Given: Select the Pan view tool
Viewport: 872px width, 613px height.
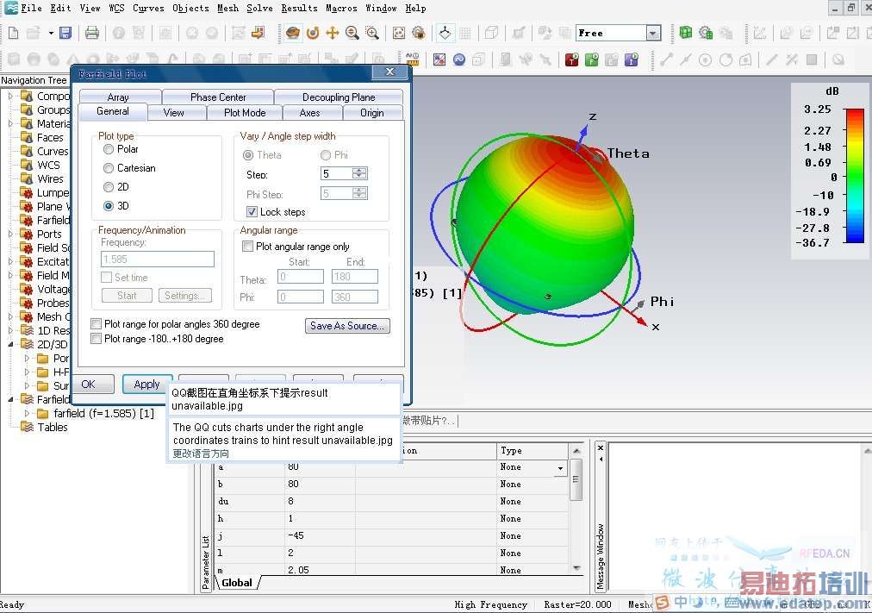Looking at the screenshot, I should point(332,33).
